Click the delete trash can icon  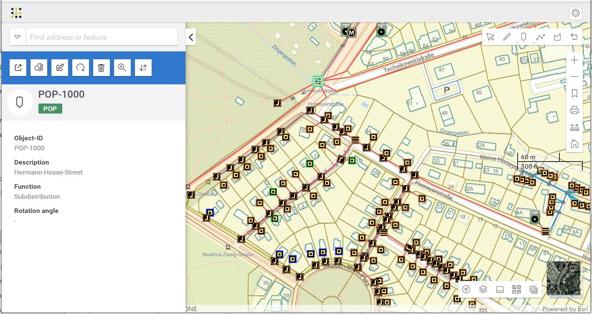click(x=101, y=68)
